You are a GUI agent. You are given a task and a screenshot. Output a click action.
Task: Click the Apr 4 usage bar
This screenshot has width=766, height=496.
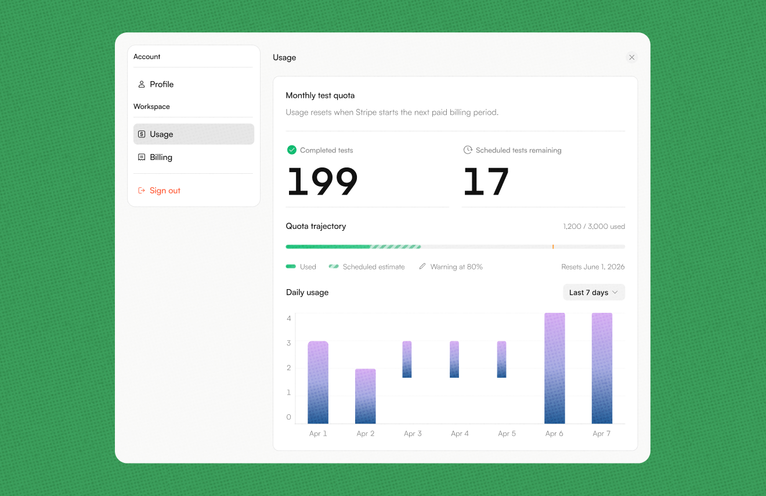click(x=454, y=359)
